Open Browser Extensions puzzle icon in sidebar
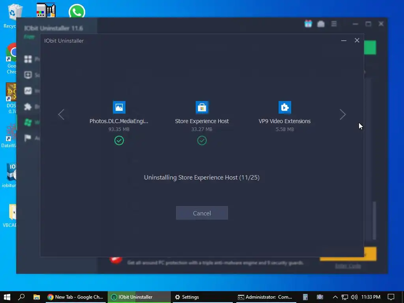 28,107
